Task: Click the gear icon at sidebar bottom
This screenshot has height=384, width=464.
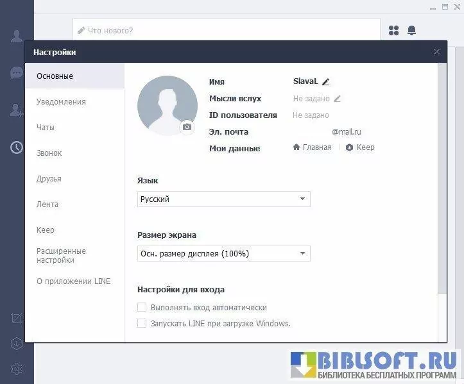Action: click(17, 369)
